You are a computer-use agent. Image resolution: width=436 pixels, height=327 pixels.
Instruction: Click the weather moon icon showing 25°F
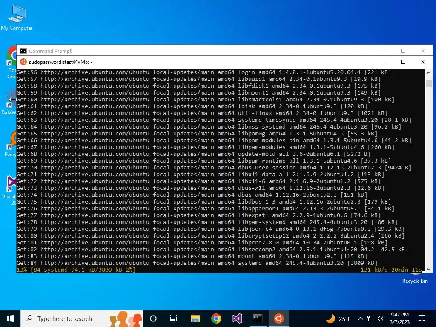330,318
